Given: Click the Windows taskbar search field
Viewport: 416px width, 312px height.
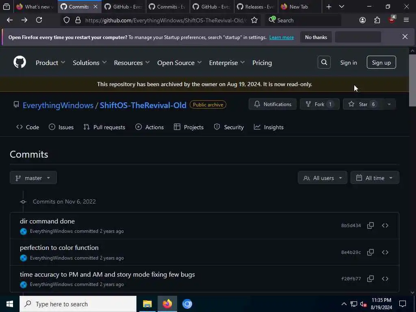Looking at the screenshot, I should (78, 304).
